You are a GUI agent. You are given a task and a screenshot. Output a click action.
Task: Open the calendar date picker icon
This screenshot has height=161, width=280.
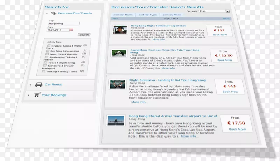click(x=71, y=30)
